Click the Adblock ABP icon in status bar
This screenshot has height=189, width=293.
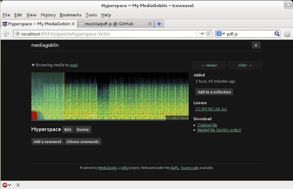[x=5, y=185]
